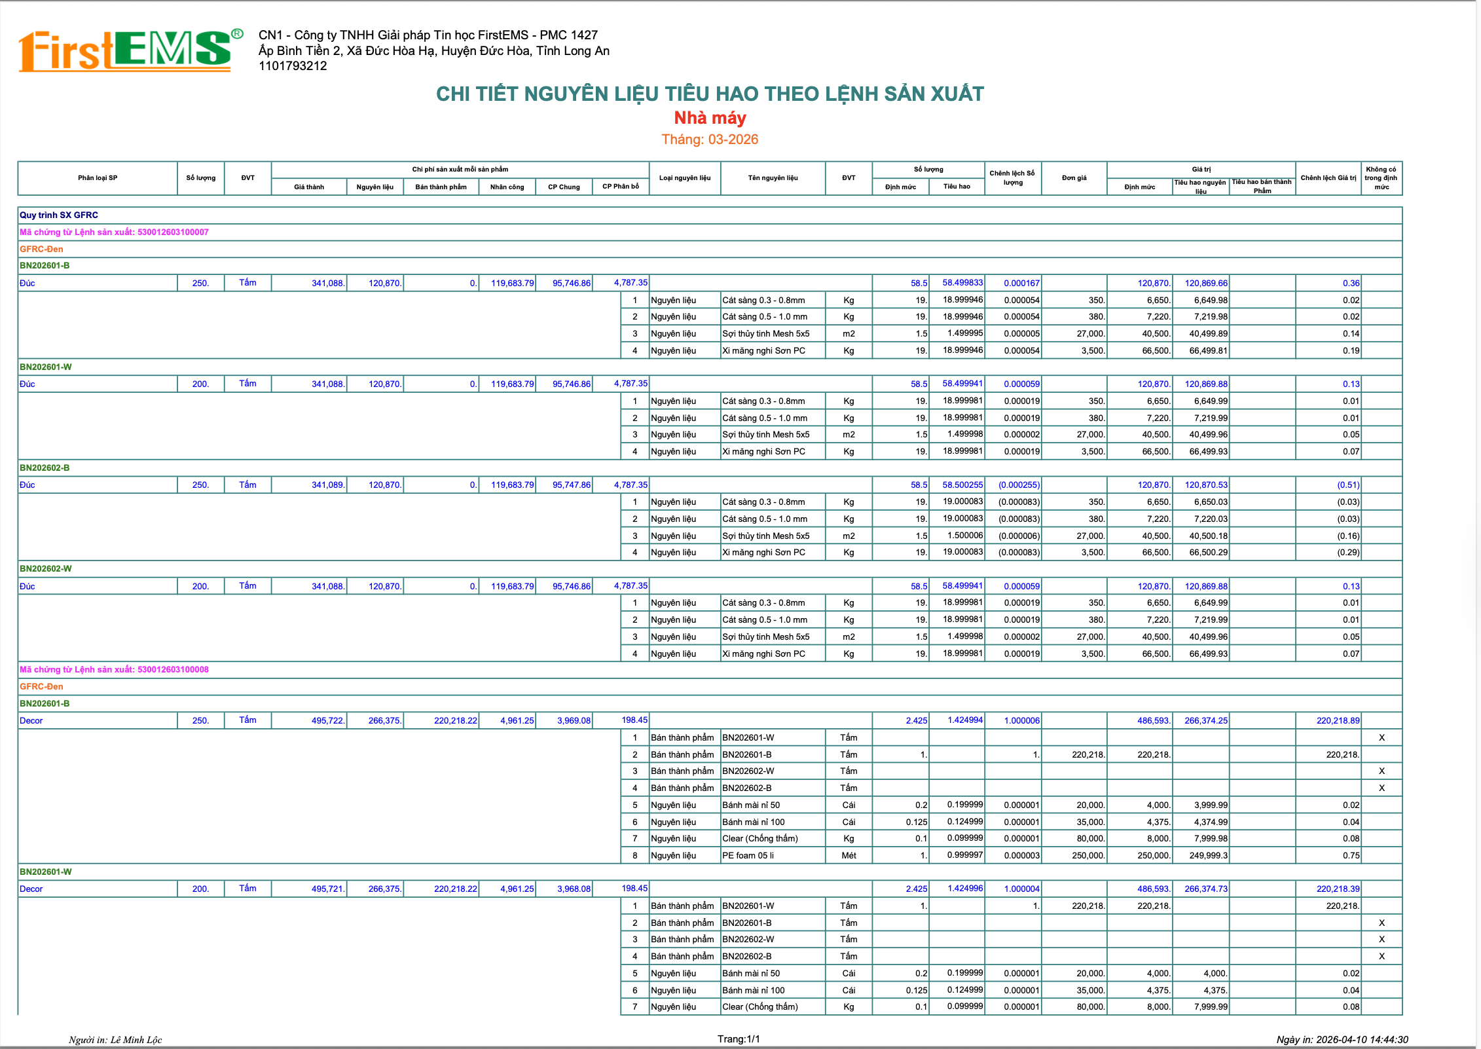1481x1049 pixels.
Task: Click the 'Tên nguyên liệu' column header
Action: click(x=773, y=178)
